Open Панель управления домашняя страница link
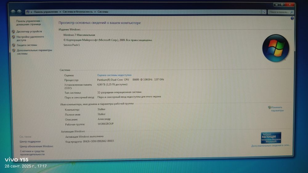The image size is (308, 173). pyautogui.click(x=29, y=22)
